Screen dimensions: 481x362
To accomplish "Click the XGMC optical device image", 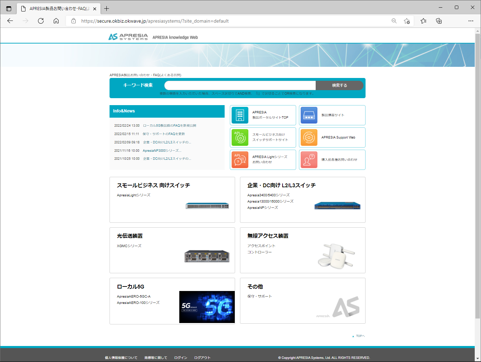I will (207, 256).
